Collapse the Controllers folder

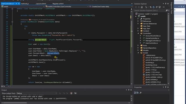[138, 34]
